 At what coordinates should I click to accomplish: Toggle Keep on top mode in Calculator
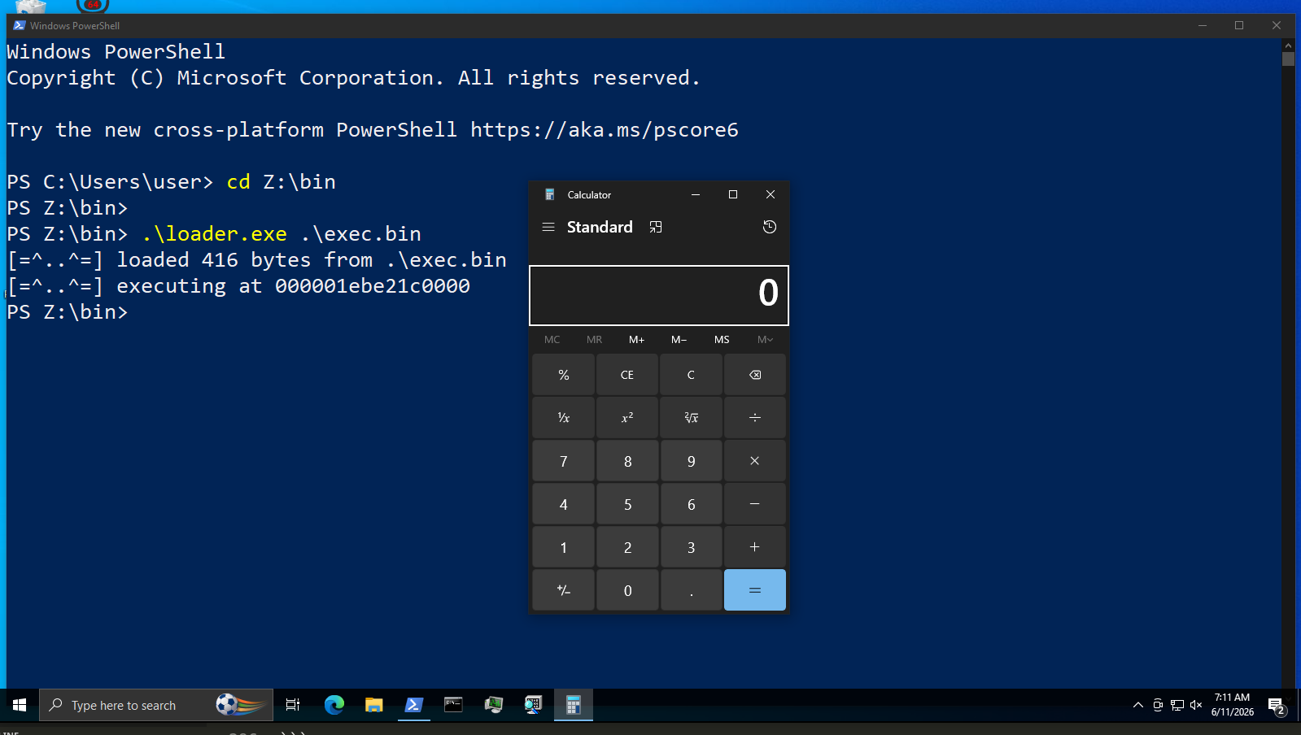(656, 227)
